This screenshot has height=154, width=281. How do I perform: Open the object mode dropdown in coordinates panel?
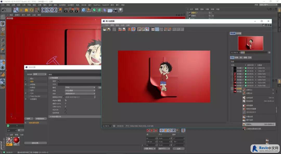pos(150,149)
